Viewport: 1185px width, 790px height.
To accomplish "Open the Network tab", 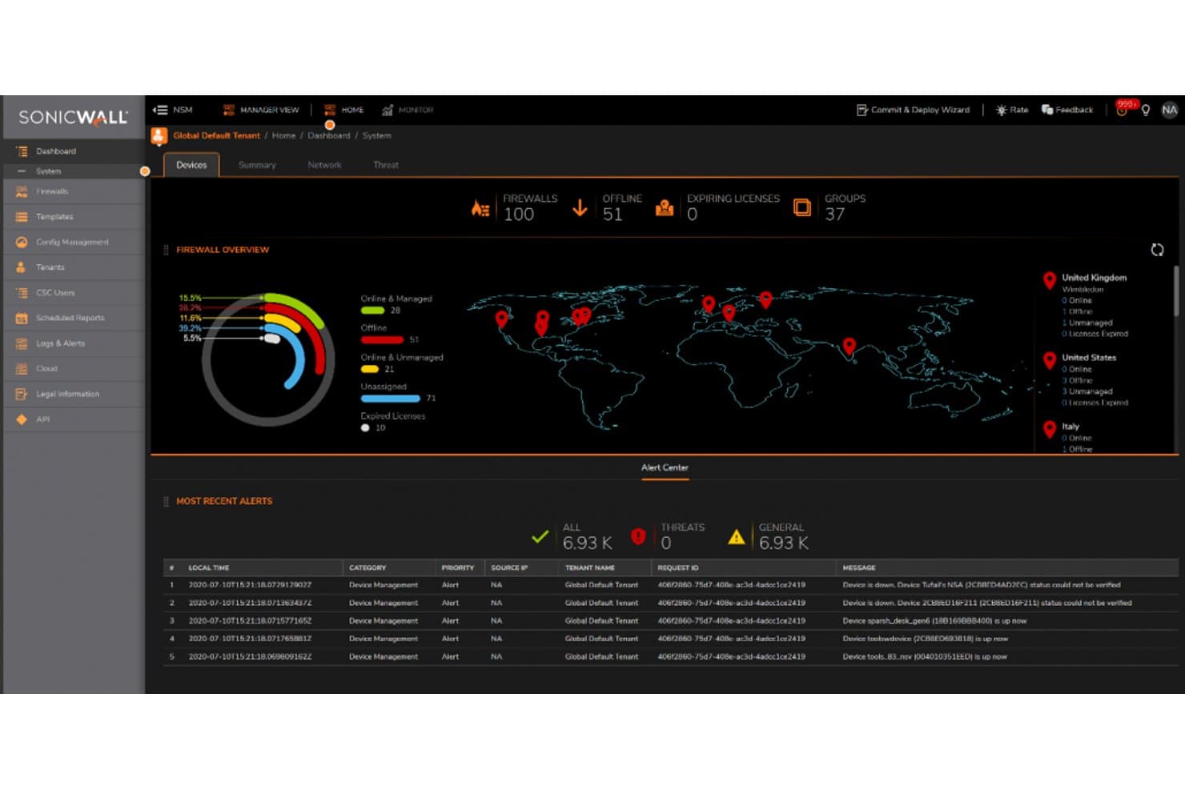I will pyautogui.click(x=324, y=165).
